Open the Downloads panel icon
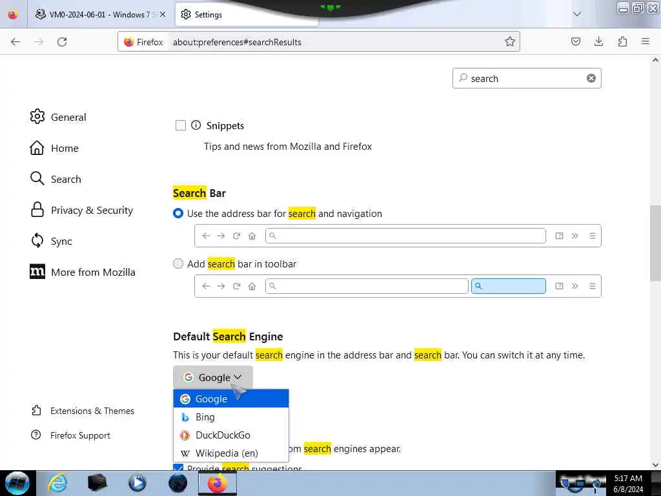This screenshot has width=661, height=496. (598, 41)
